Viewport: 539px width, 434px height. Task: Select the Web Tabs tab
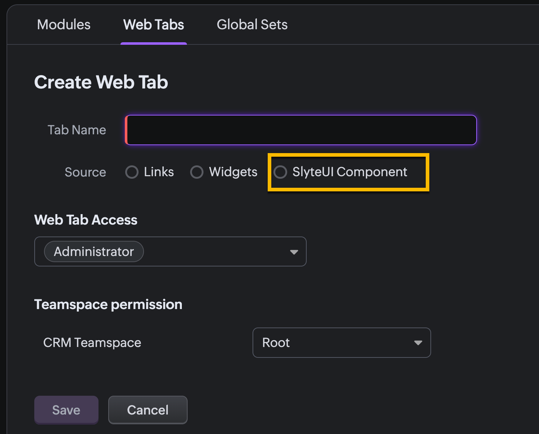[x=154, y=25]
